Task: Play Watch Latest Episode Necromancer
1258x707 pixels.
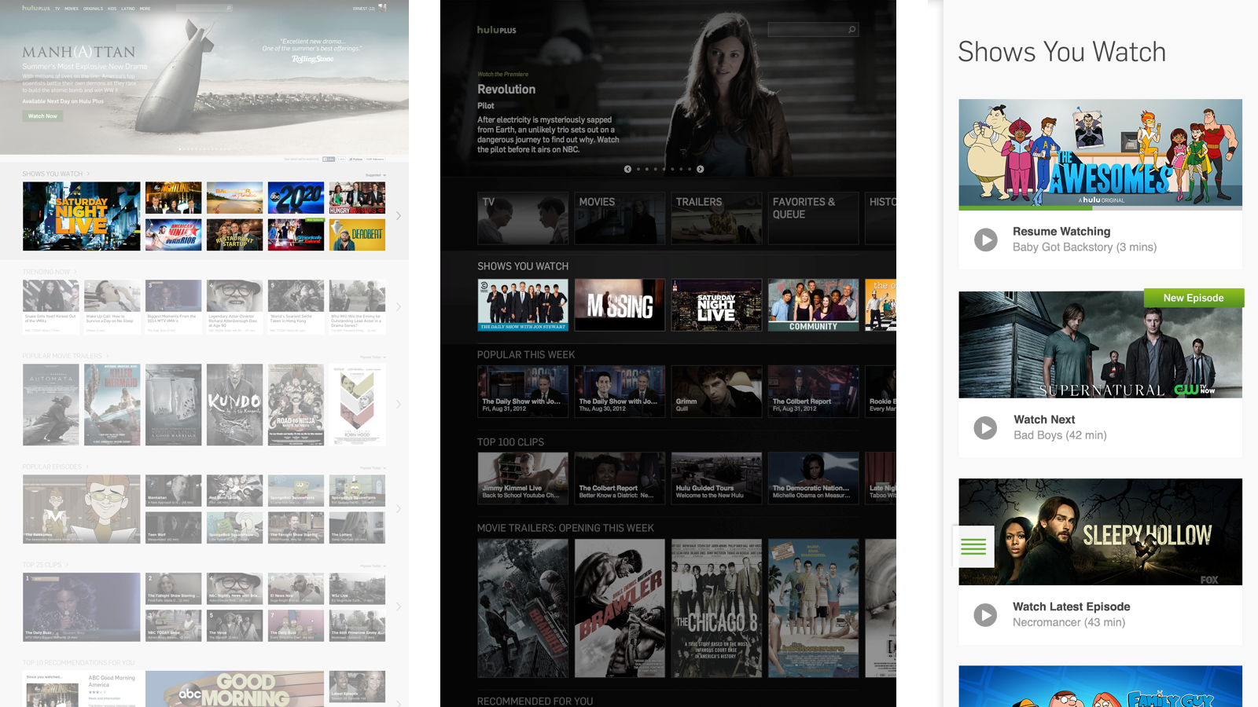Action: (x=985, y=614)
